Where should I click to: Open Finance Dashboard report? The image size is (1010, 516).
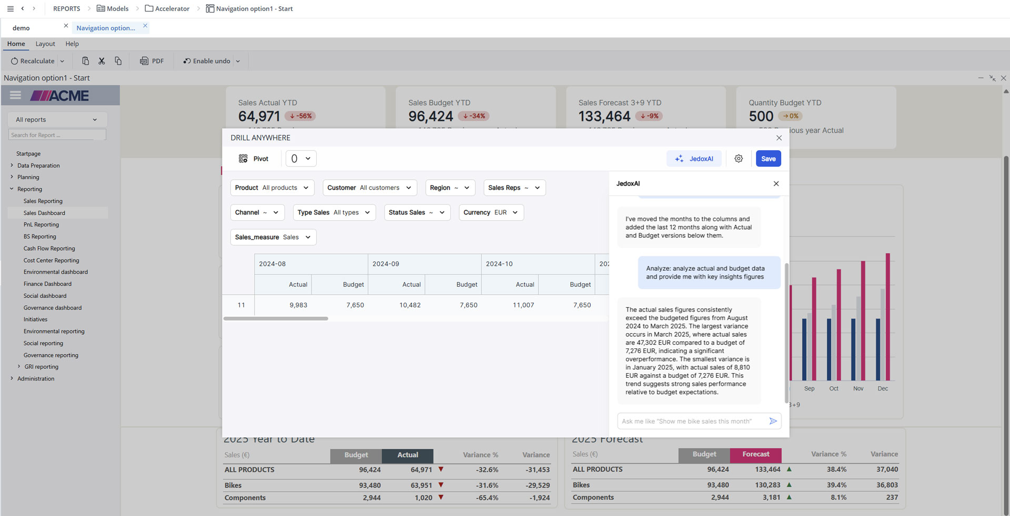[47, 284]
